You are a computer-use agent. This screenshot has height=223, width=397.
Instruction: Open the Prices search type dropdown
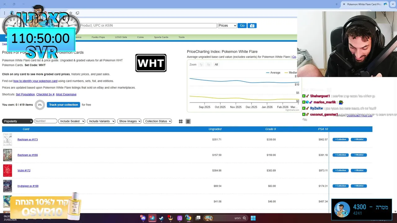[x=227, y=26]
